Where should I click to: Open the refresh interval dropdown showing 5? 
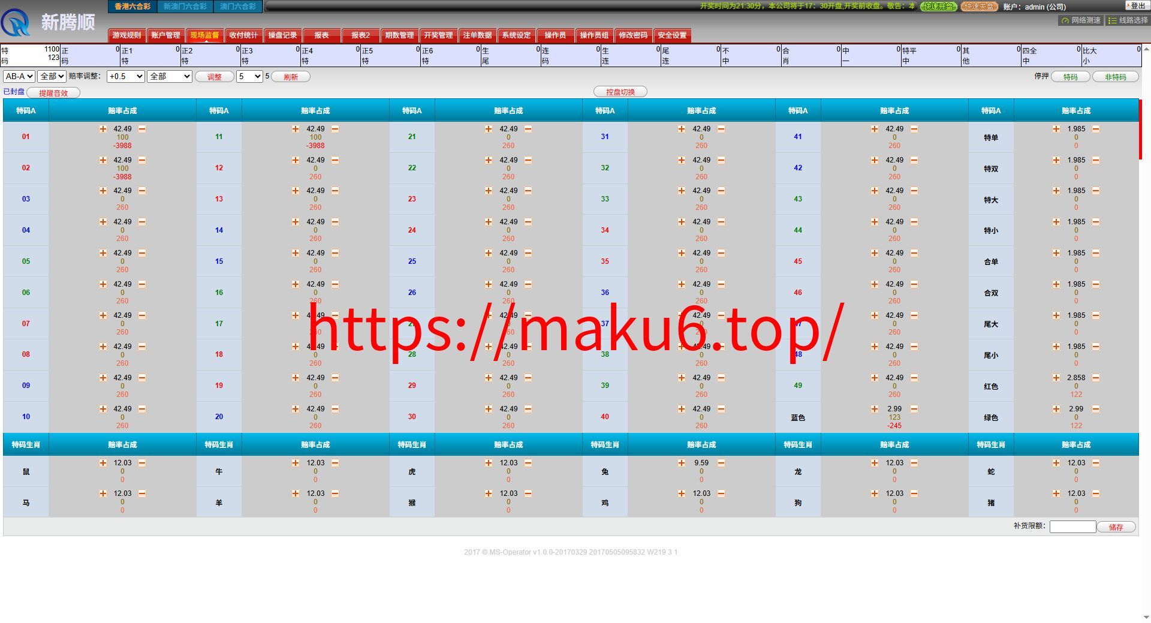tap(249, 76)
